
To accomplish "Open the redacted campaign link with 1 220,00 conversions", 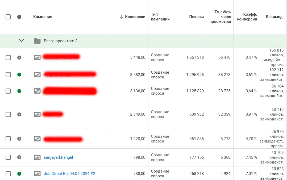I will point(63,139).
